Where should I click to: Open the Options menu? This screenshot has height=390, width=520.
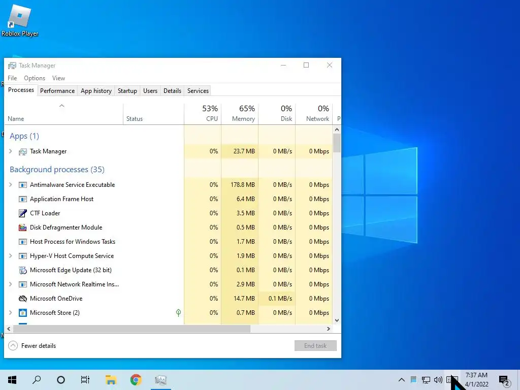pos(35,78)
